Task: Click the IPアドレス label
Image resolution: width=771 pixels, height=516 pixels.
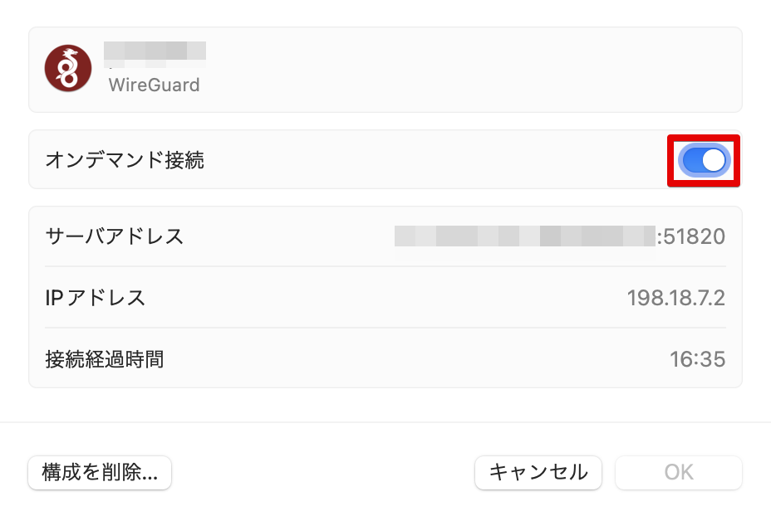Action: click(x=96, y=298)
